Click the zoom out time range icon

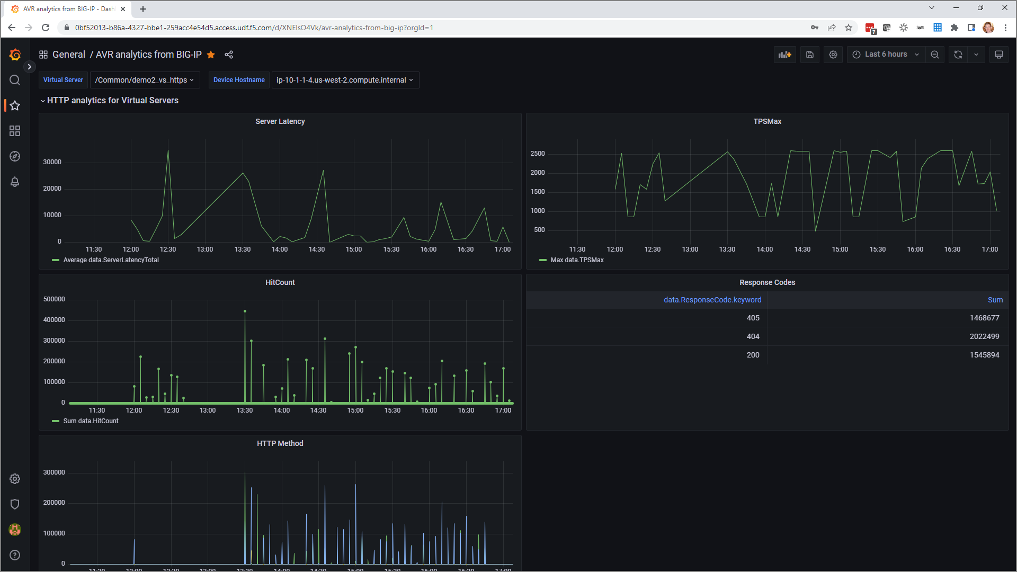pyautogui.click(x=935, y=55)
